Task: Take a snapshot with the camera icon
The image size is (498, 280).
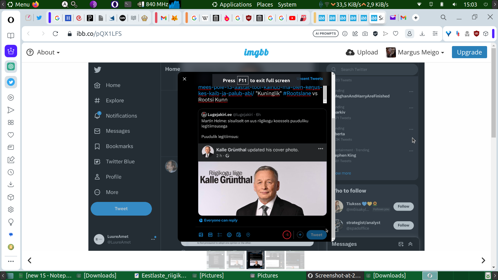Action: pyautogui.click(x=365, y=34)
